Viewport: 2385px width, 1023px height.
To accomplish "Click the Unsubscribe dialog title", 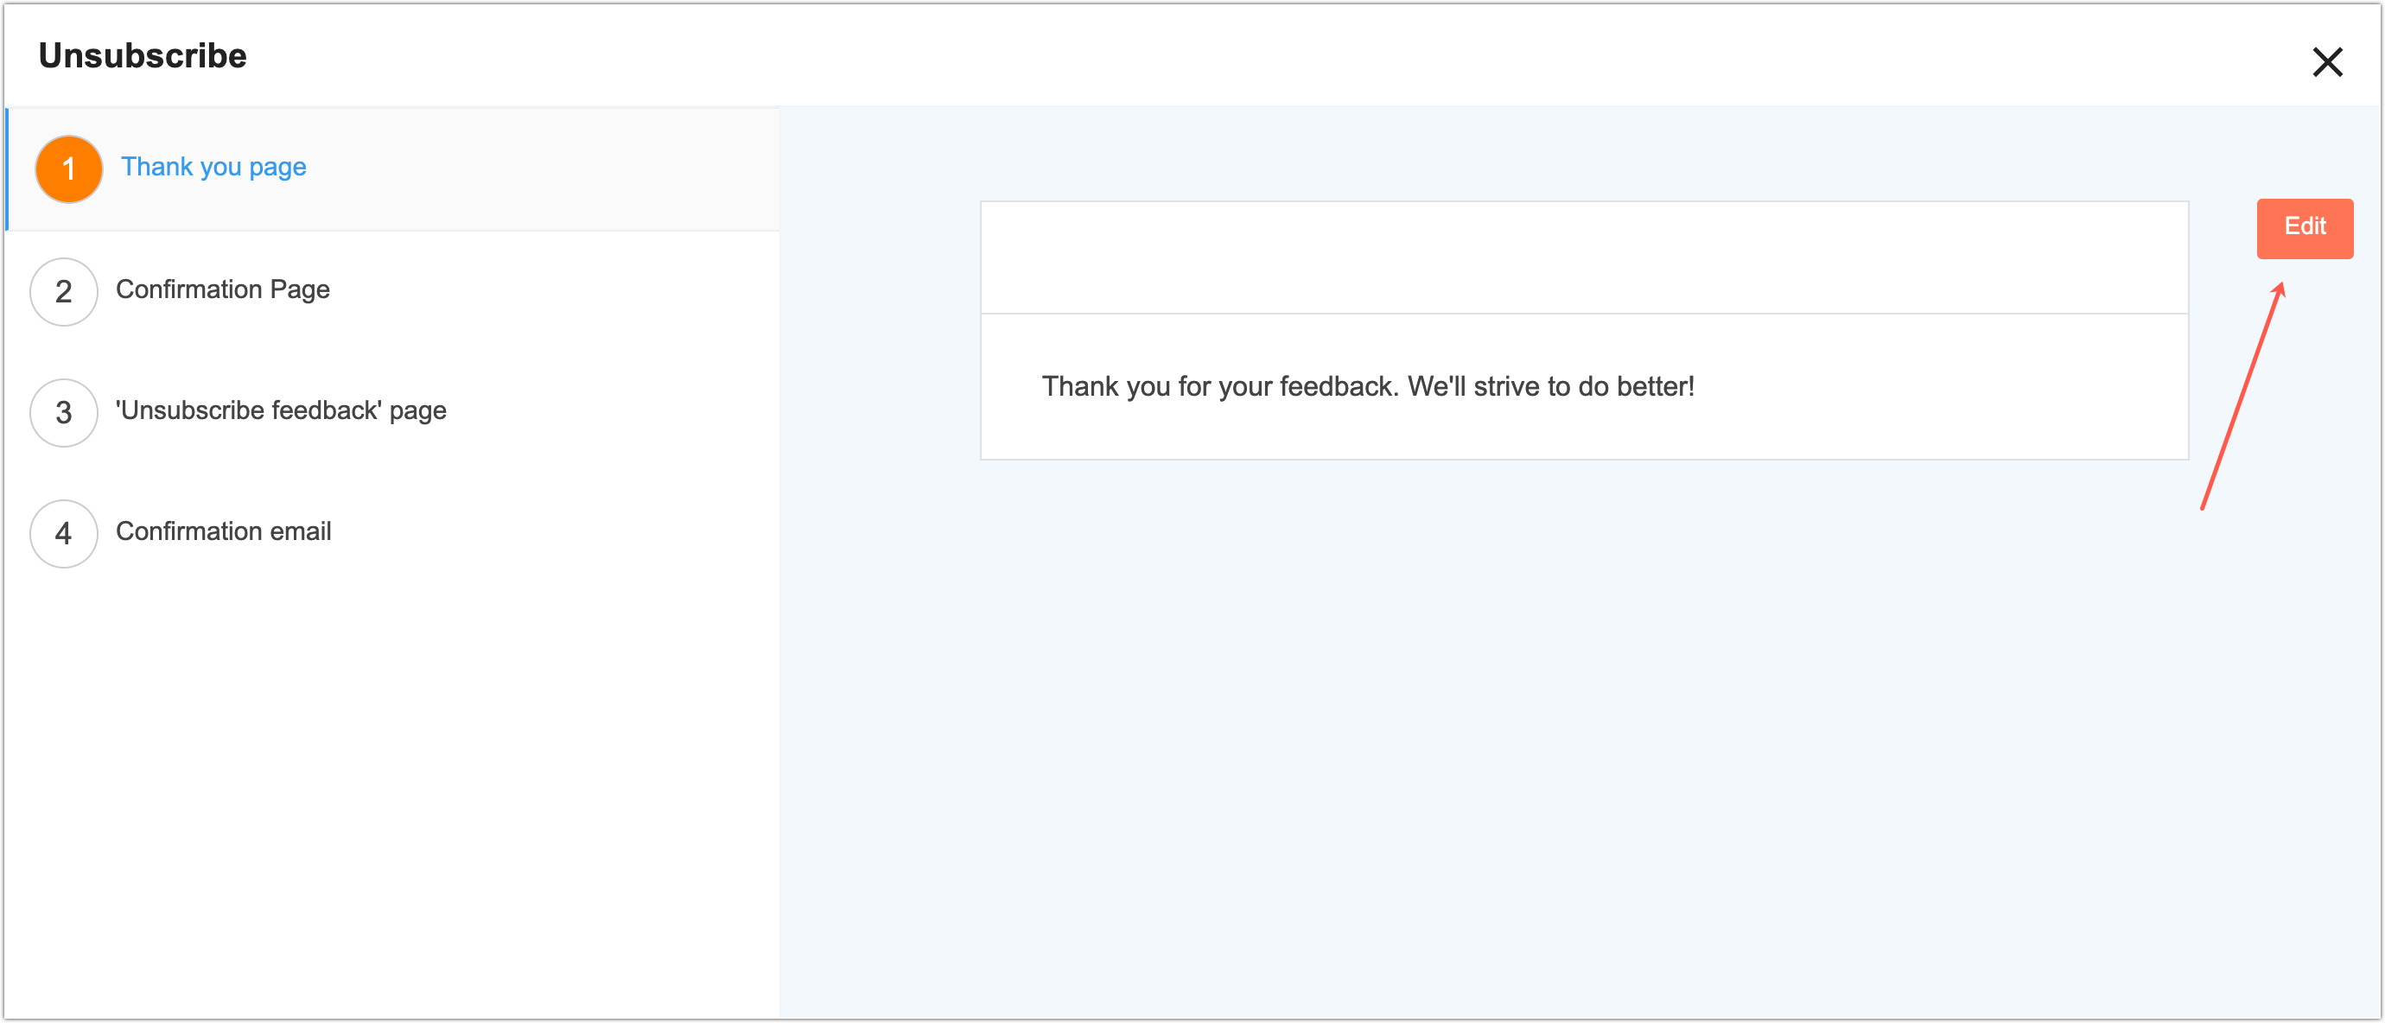I will (142, 54).
